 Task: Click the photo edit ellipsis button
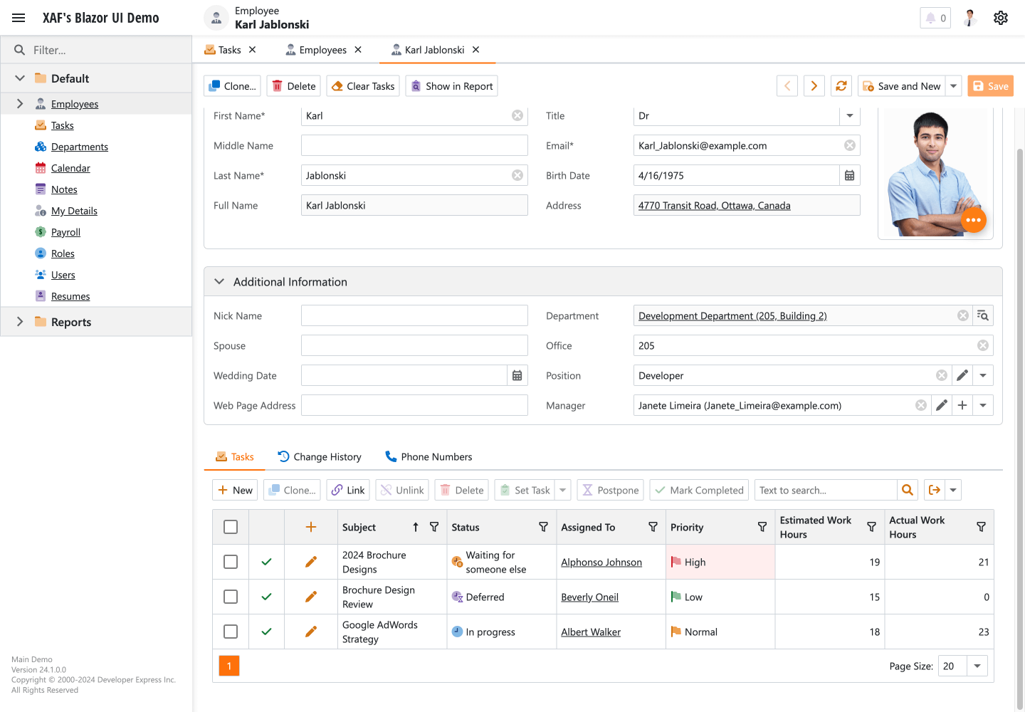973,220
